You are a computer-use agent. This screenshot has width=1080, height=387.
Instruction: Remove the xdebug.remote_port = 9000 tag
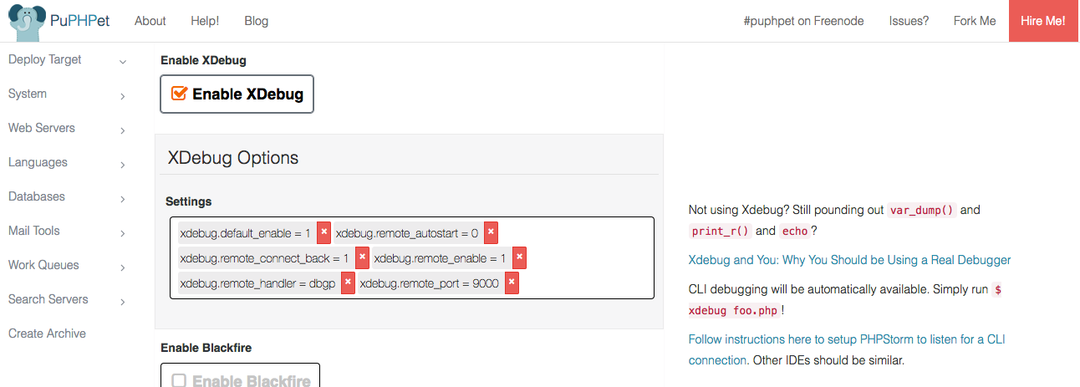(512, 283)
